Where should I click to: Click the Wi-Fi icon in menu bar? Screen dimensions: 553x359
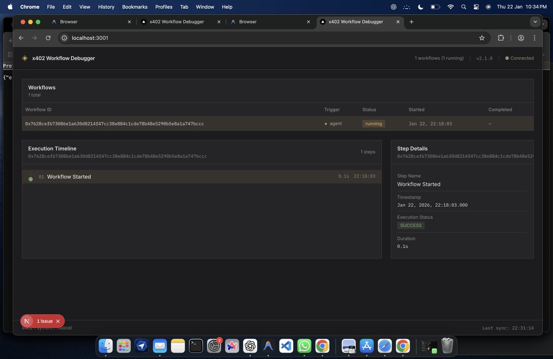click(451, 7)
